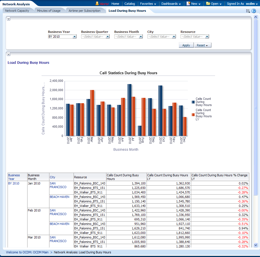Open the City select dropdown

tap(174, 37)
